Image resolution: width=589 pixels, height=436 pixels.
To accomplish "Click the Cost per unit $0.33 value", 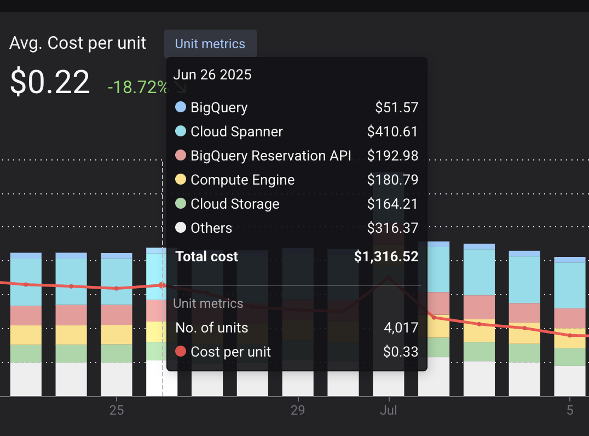I will coord(401,352).
